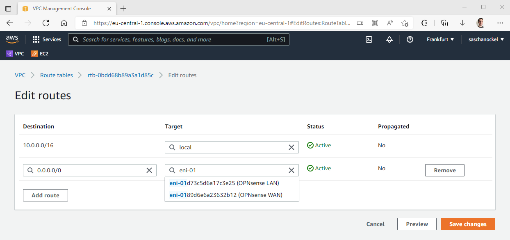View site information lock icon
This screenshot has width=510, height=240.
coord(84,23)
